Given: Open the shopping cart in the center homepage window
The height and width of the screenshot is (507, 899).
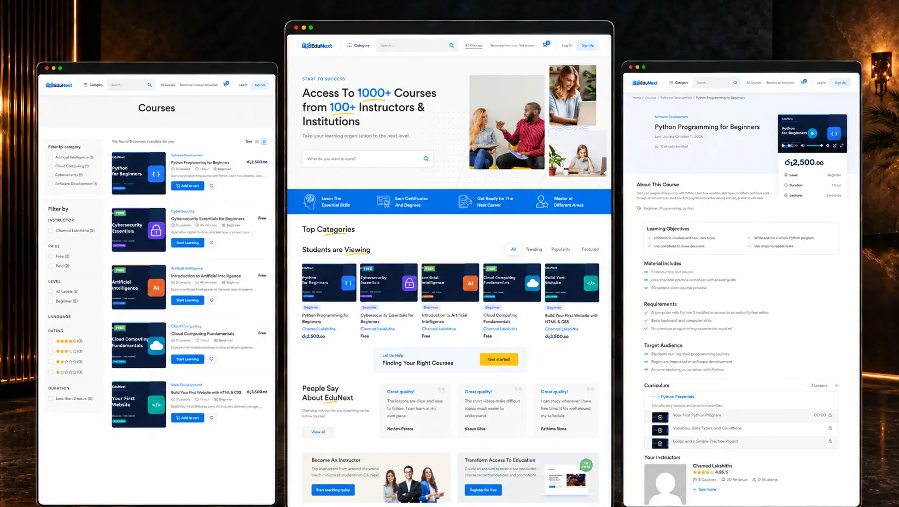Looking at the screenshot, I should coord(545,45).
